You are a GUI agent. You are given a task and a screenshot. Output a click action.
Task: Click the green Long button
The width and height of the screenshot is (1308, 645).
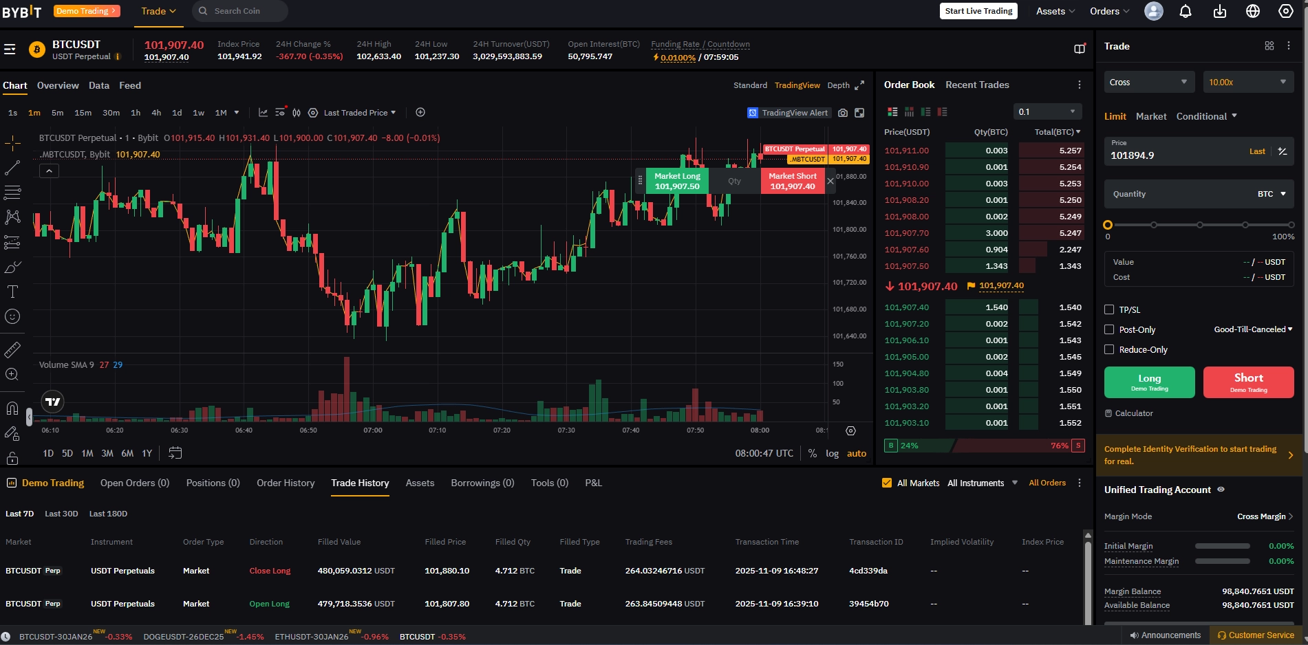coord(1150,382)
